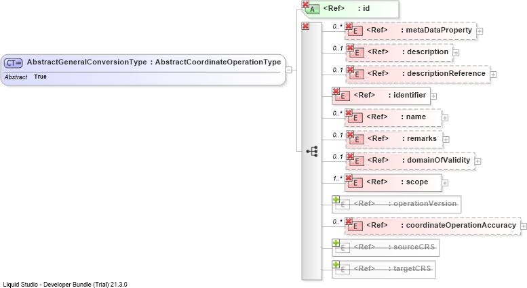This screenshot has width=527, height=288.
Task: Expand the descriptionReference element
Action: point(493,75)
